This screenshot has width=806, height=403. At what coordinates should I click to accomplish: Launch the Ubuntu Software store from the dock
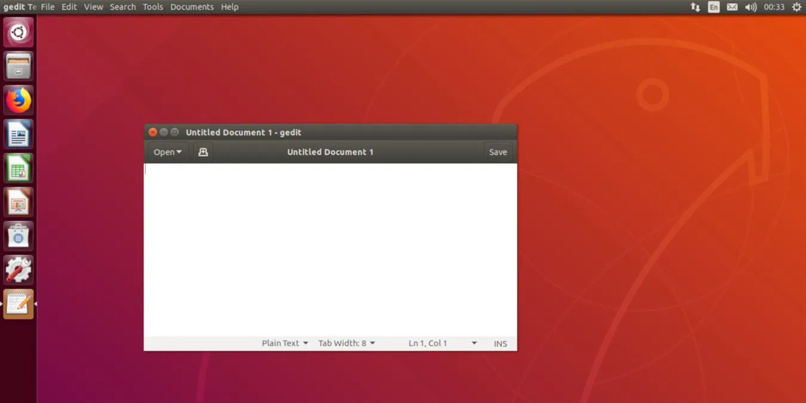(x=18, y=235)
